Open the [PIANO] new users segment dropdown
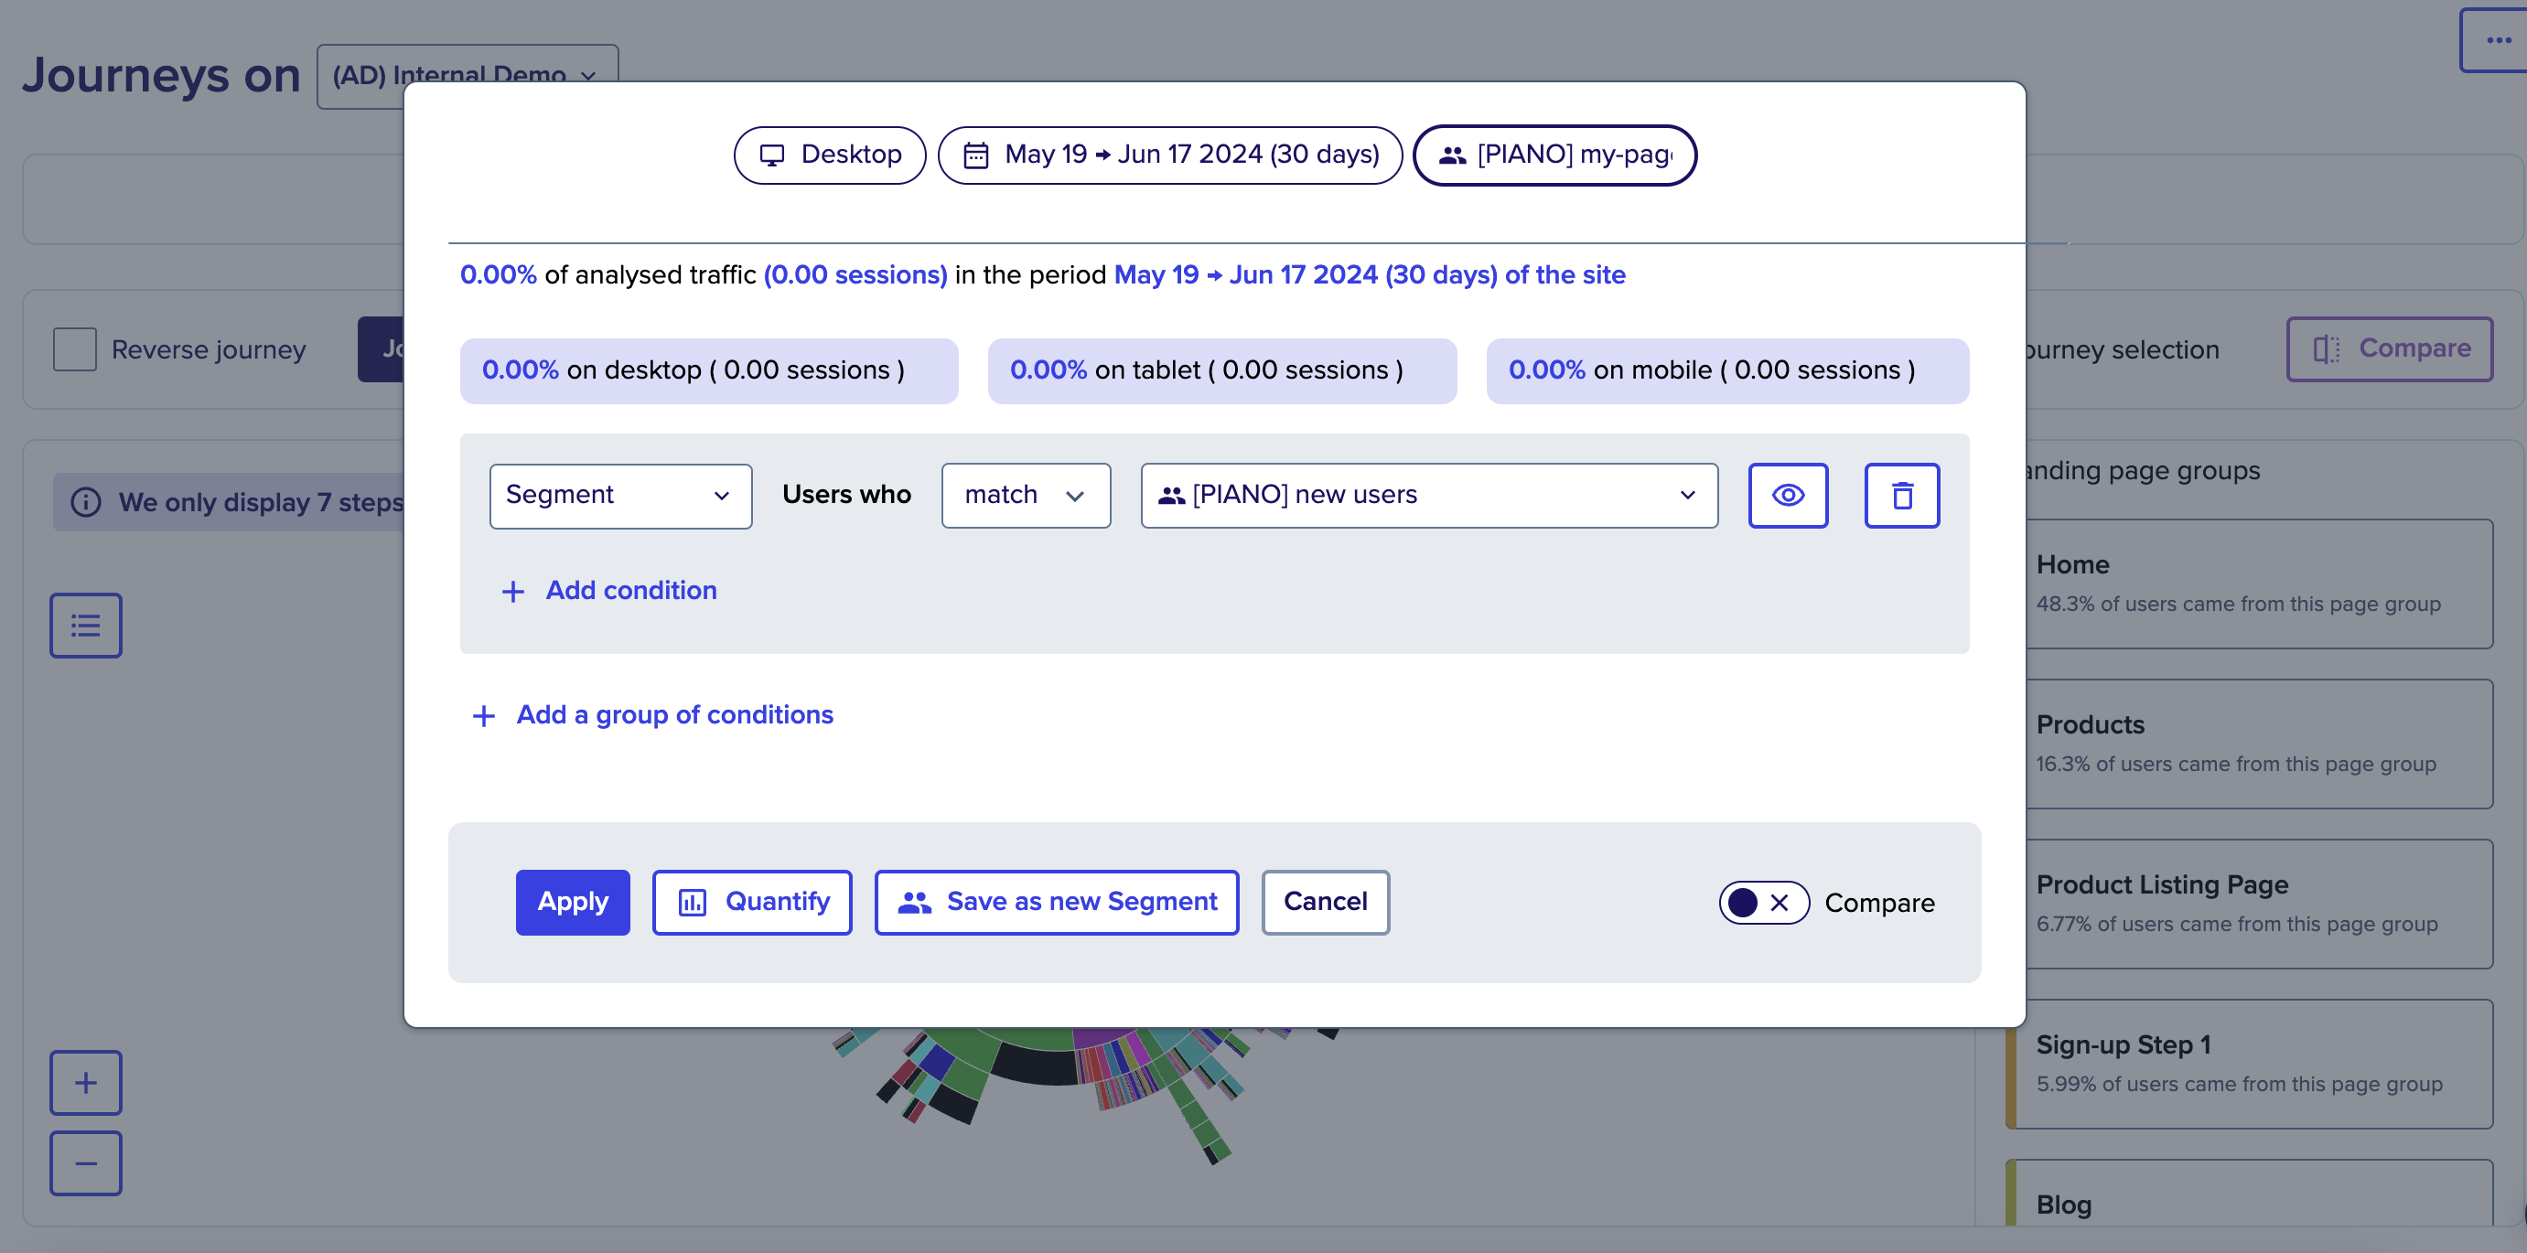 [1428, 495]
